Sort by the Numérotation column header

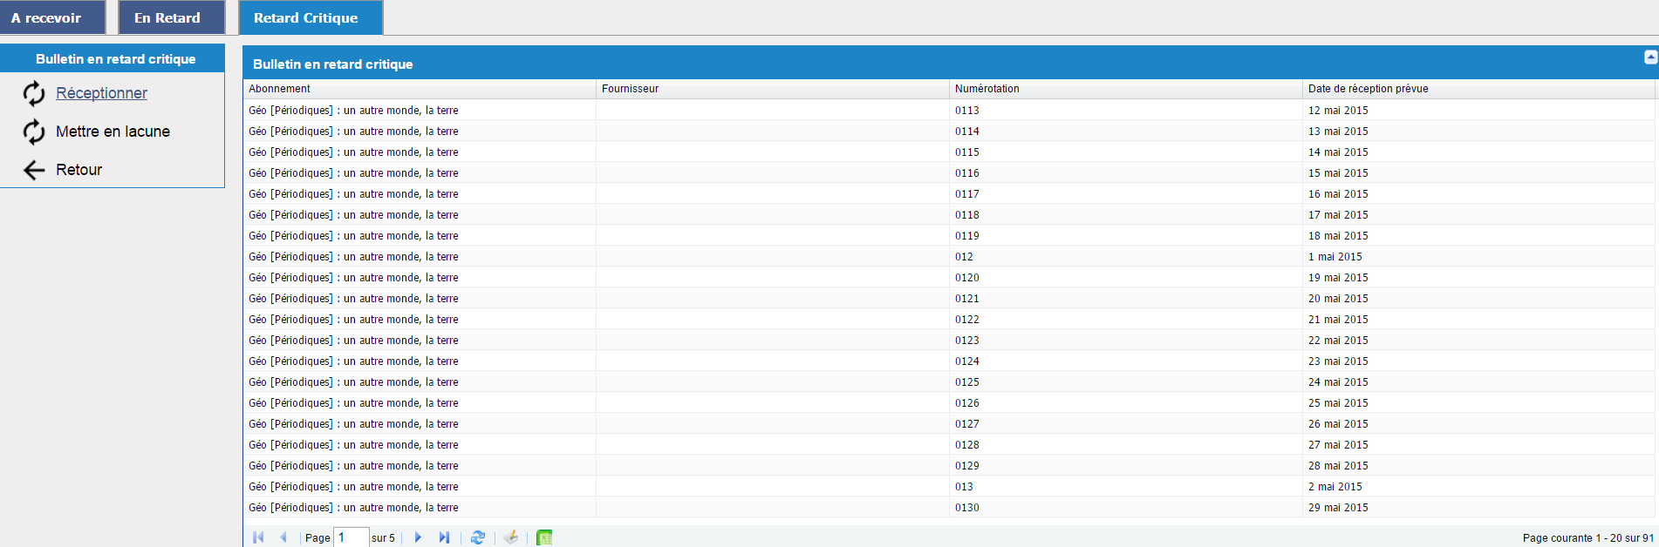pyautogui.click(x=1126, y=89)
